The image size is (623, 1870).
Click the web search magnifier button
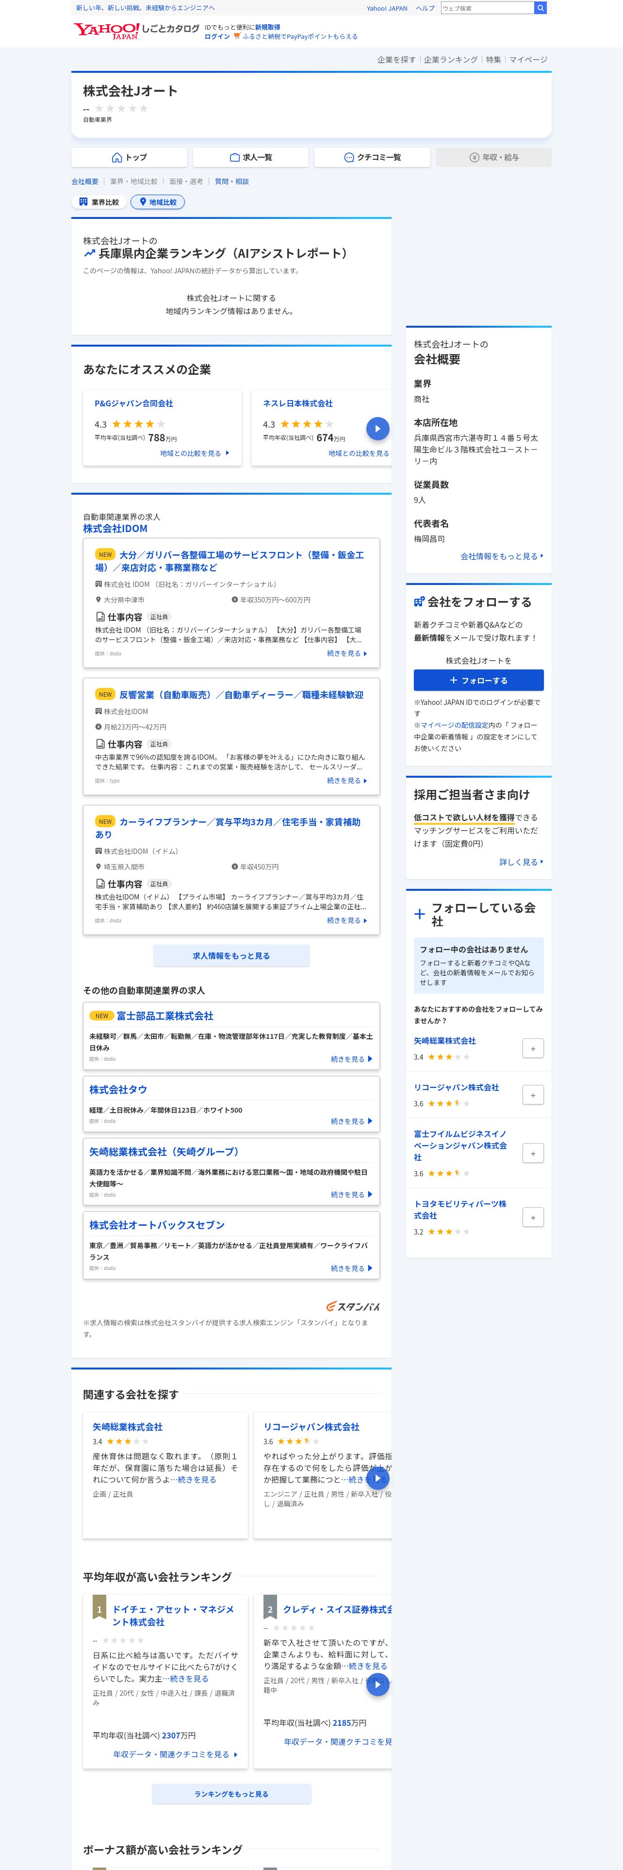(x=541, y=8)
